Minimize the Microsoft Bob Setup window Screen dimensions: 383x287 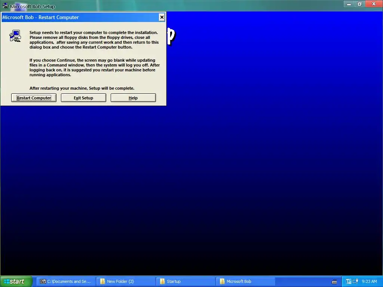pyautogui.click(x=349, y=4)
